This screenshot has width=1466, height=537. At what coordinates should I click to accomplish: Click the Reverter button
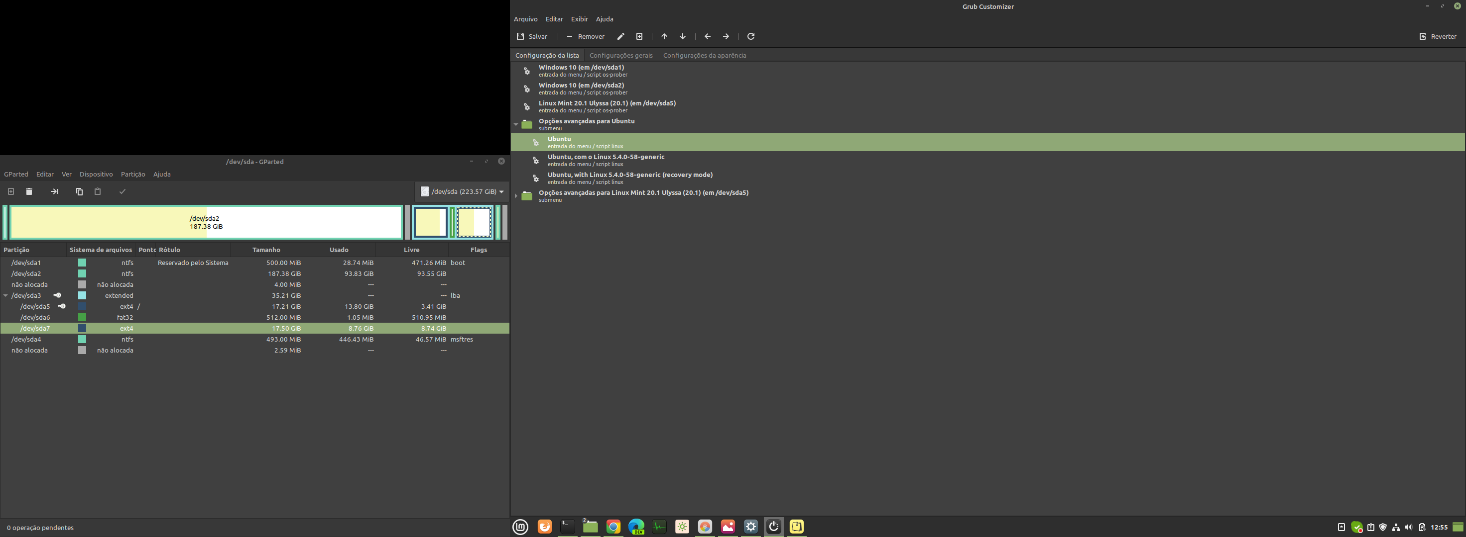1438,36
